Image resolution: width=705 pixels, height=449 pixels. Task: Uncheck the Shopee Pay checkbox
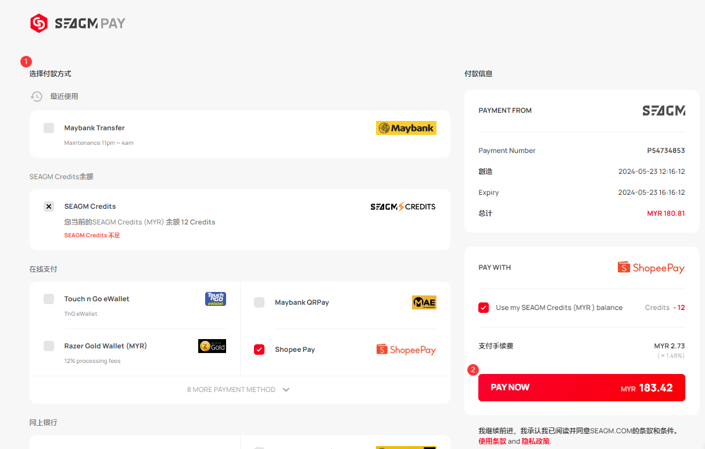click(259, 350)
